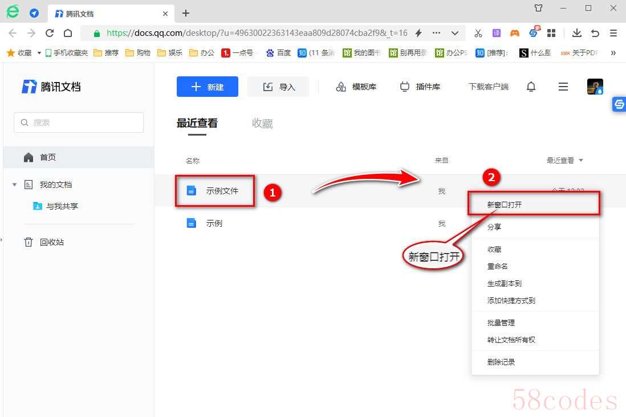
Task: Reload the page with refresh icon
Action: coord(50,33)
